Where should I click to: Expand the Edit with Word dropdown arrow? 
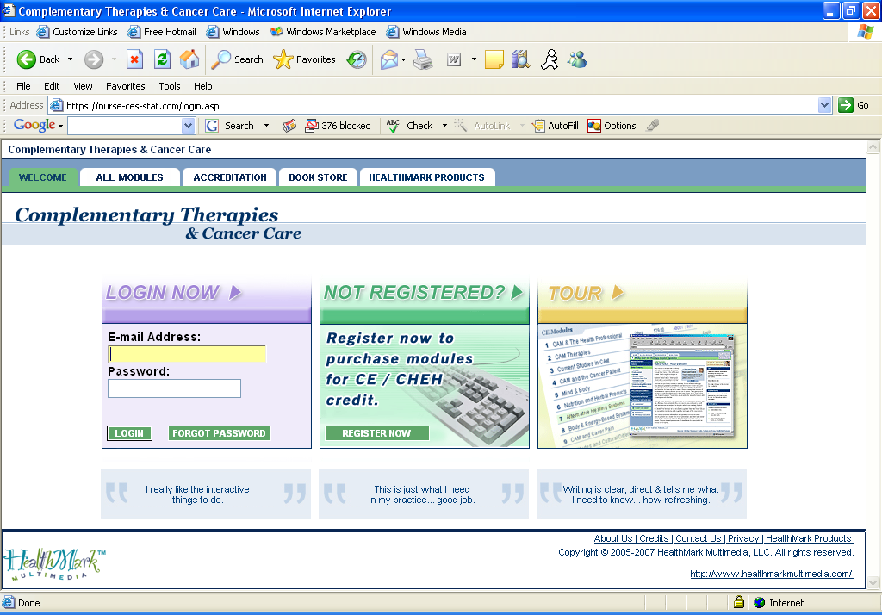(x=475, y=59)
